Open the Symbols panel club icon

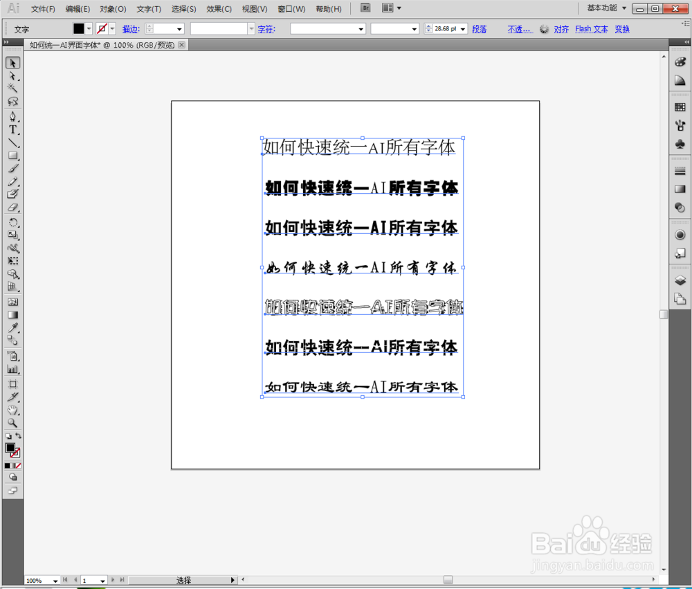680,144
